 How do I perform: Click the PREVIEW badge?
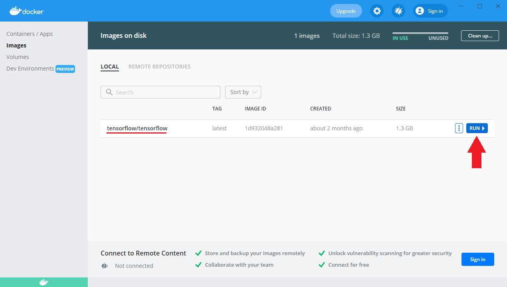(x=65, y=69)
